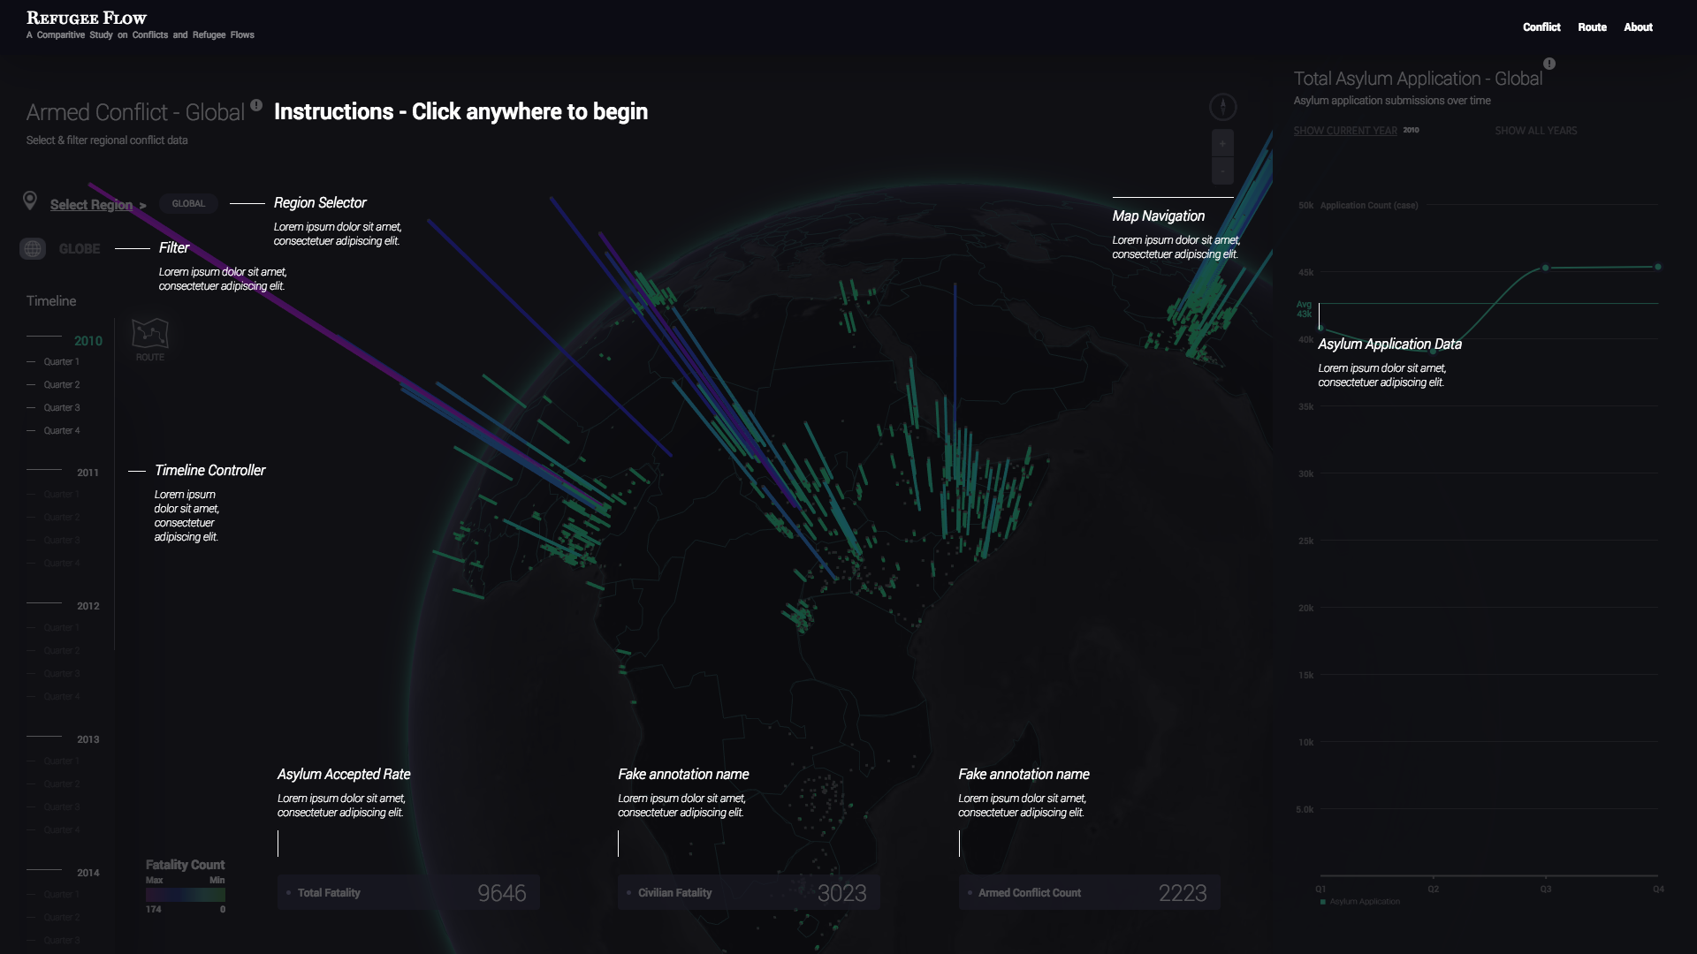Click the 'Map Navigation' annotation title
The width and height of the screenshot is (1697, 954).
click(x=1158, y=216)
